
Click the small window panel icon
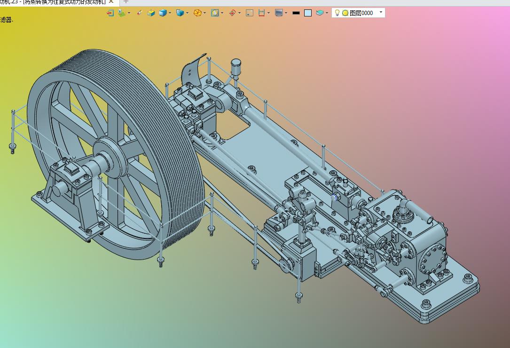tap(250, 13)
